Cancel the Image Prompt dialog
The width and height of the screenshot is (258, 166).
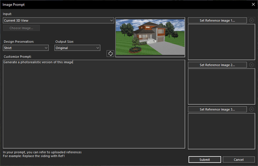click(239, 160)
